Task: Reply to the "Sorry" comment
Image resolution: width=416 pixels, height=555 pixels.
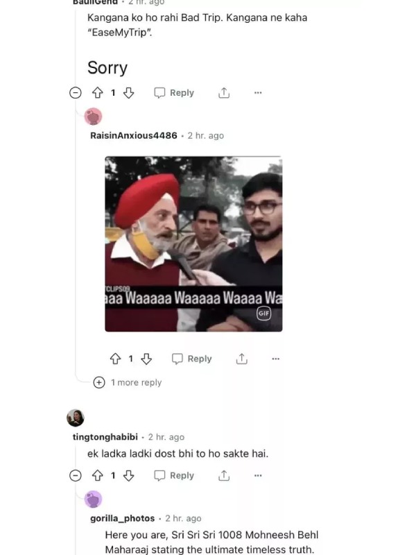Action: point(174,93)
